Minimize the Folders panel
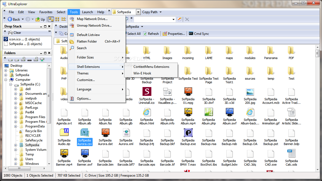 click(x=41, y=53)
